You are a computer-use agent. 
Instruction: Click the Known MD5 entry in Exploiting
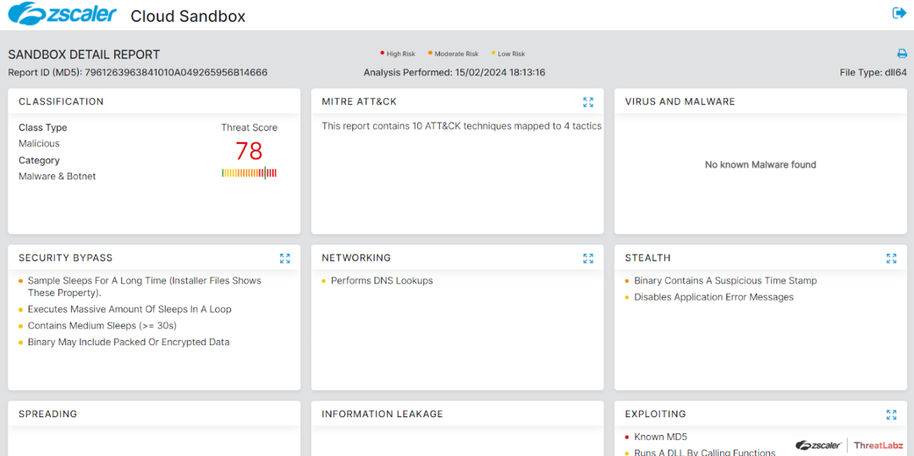[x=660, y=437]
